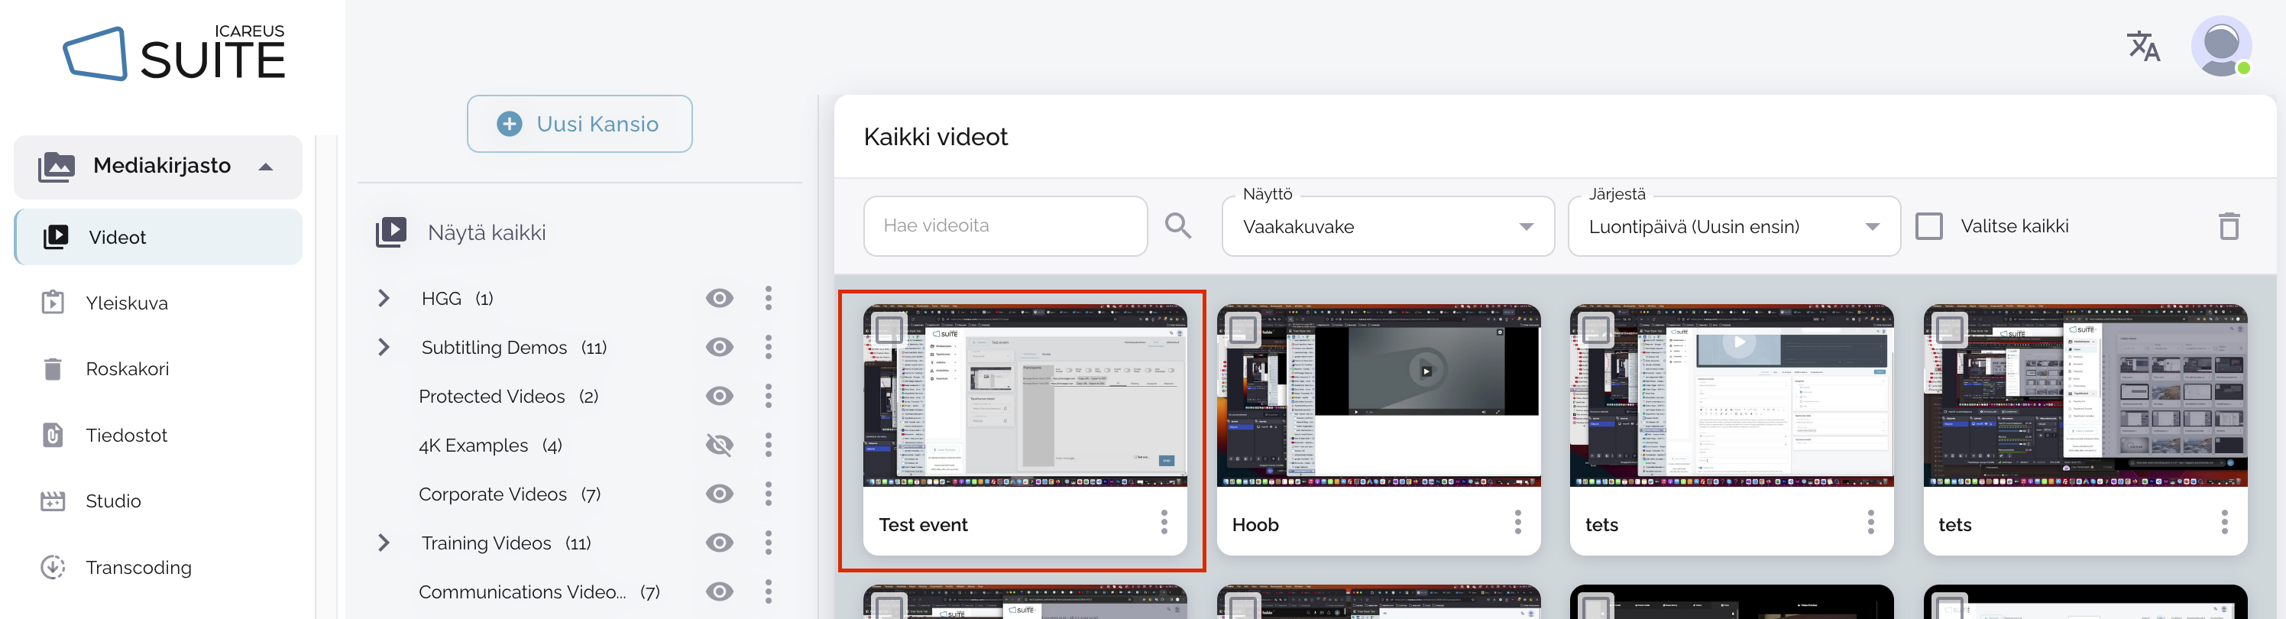Open options menu for Hoob video
The height and width of the screenshot is (619, 2286).
pyautogui.click(x=1517, y=523)
